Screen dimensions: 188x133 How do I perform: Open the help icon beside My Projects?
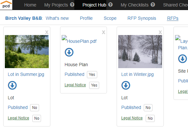coord(72,5)
